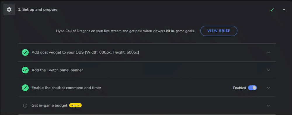Click green check circle for Twitch panel banner
Viewport: 292px width, 115px height.
[x=25, y=70]
